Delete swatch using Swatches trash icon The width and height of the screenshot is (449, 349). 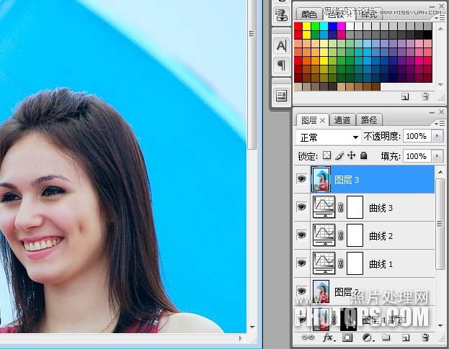click(x=425, y=97)
